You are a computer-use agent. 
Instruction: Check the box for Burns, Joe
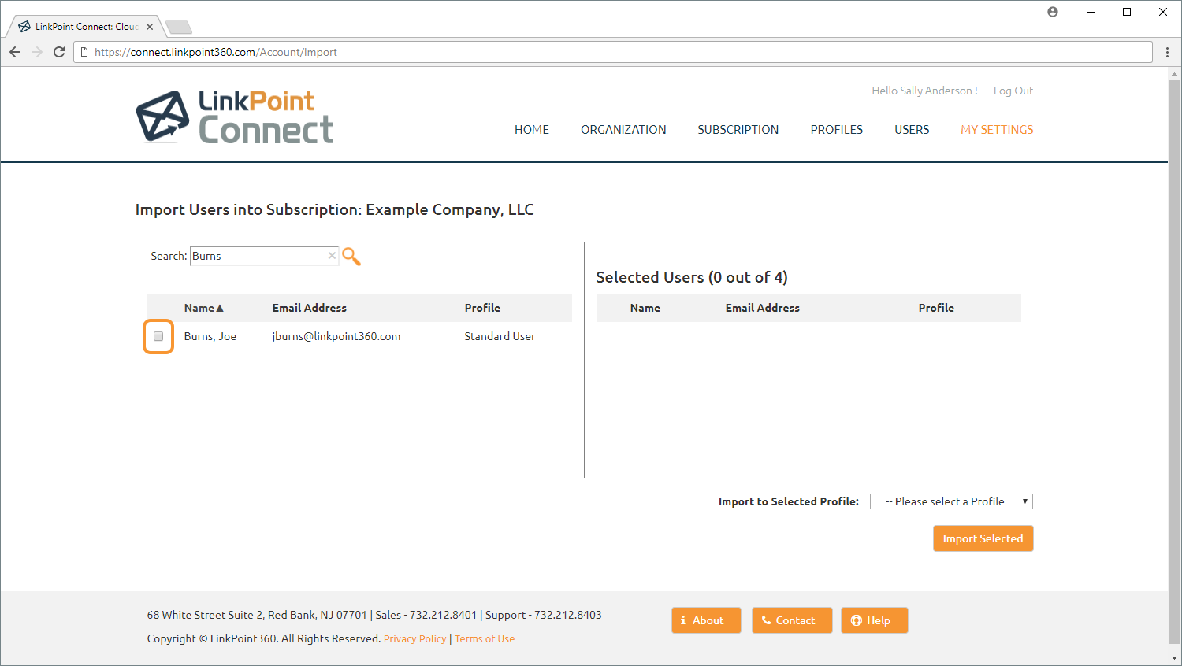pyautogui.click(x=158, y=336)
